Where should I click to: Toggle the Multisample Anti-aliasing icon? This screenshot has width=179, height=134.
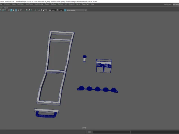[32, 10]
